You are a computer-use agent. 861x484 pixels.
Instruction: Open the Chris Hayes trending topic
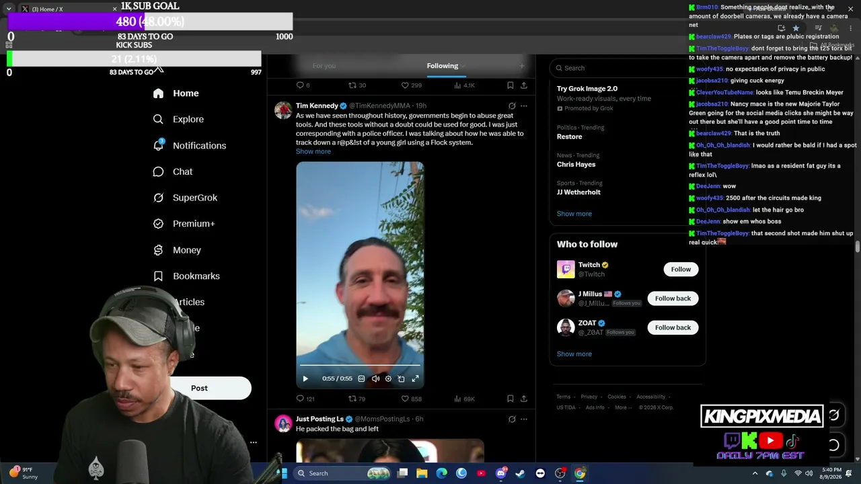[x=576, y=164]
